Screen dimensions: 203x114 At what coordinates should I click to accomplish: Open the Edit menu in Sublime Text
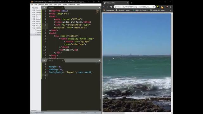point(36,4)
